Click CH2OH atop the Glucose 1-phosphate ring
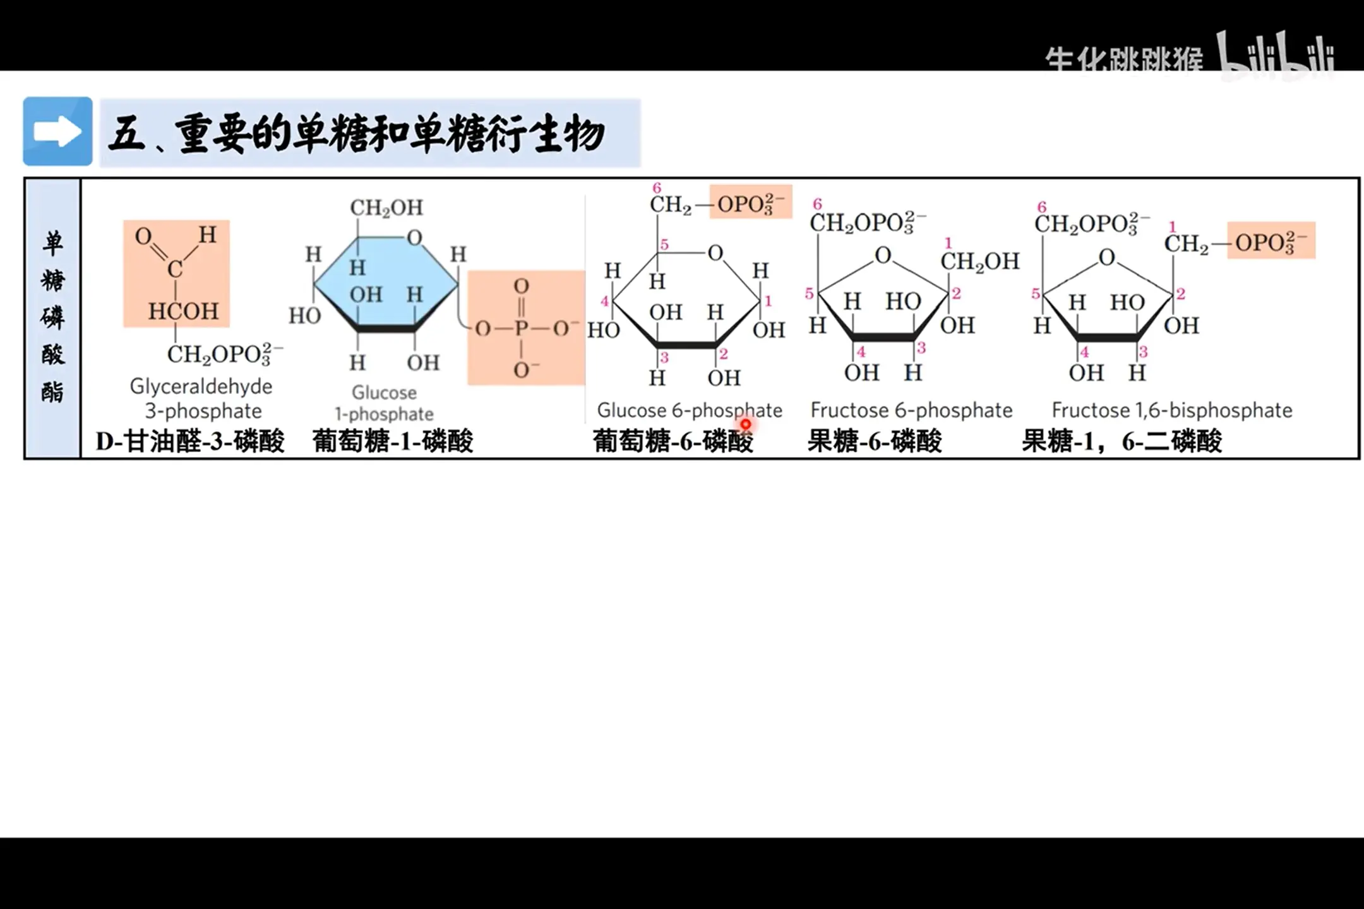Image resolution: width=1364 pixels, height=909 pixels. [x=386, y=208]
